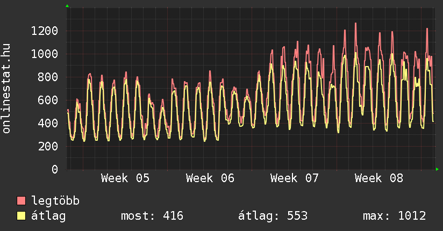This screenshot has height=231, width=443.
Task: Click the 200 y-axis label
Action: [x=47, y=146]
